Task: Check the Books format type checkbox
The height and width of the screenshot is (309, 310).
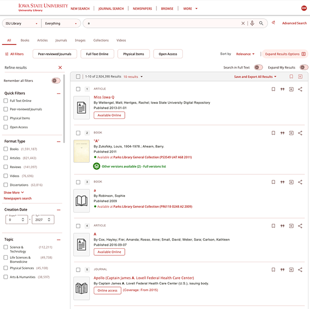Action: point(6,149)
